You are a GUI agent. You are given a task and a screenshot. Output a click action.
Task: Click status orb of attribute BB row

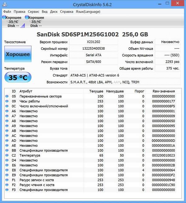(x=7, y=150)
